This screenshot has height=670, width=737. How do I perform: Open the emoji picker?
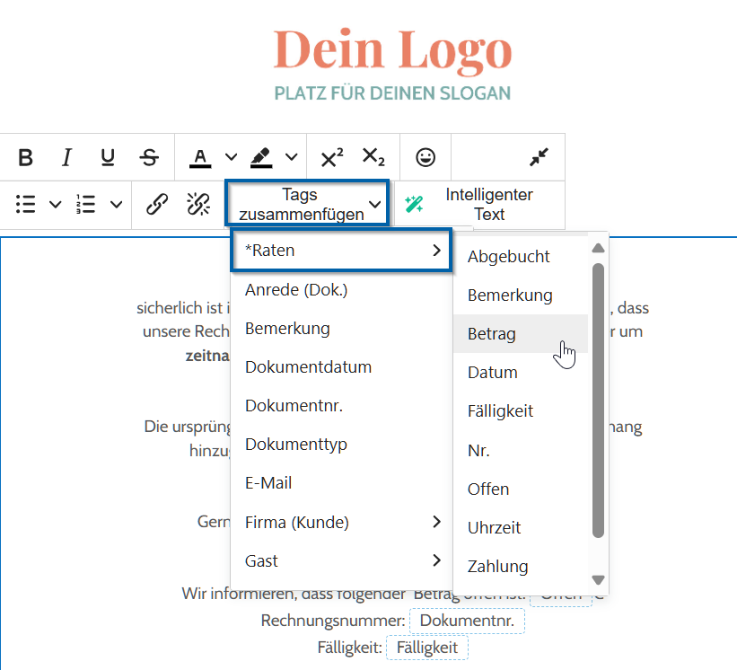(x=426, y=158)
